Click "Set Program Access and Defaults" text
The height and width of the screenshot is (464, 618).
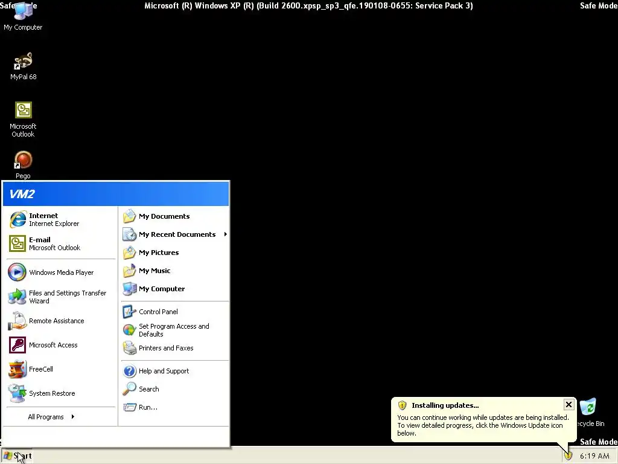(x=174, y=330)
